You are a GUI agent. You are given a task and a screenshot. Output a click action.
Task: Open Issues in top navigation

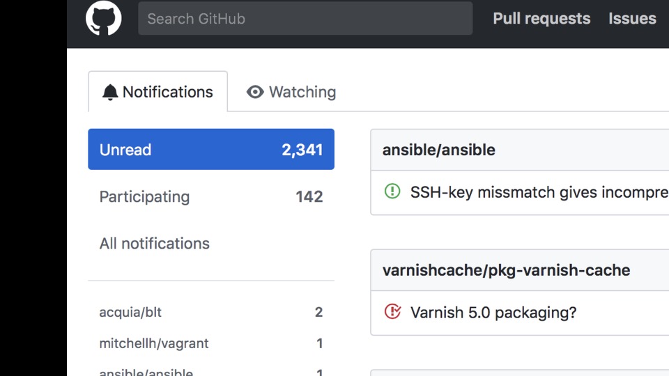pyautogui.click(x=632, y=18)
